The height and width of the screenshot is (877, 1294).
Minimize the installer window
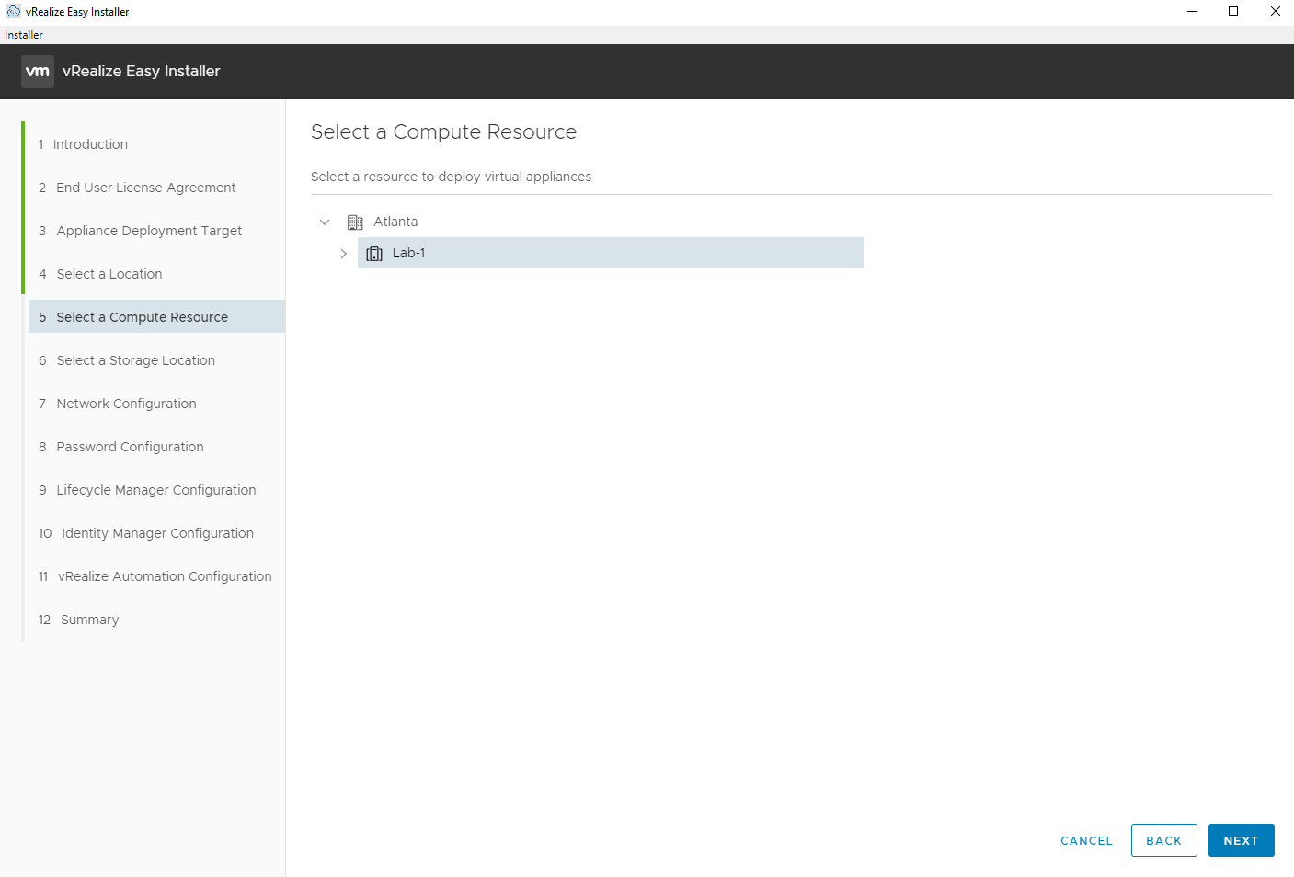(x=1192, y=11)
